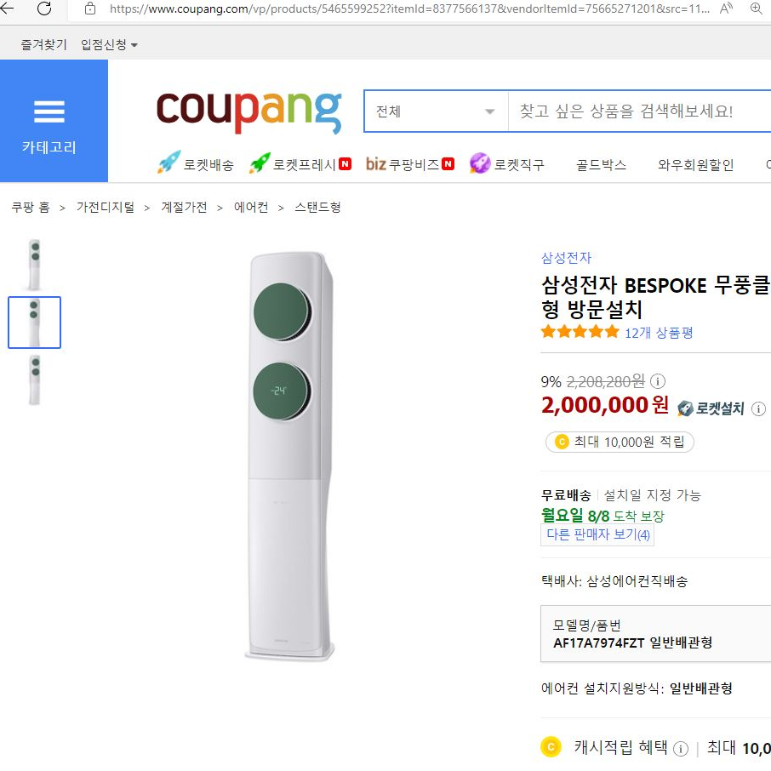Viewport: 771px width, 771px height.
Task: Click the 캐시적립 혜택 info icon
Action: click(680, 747)
